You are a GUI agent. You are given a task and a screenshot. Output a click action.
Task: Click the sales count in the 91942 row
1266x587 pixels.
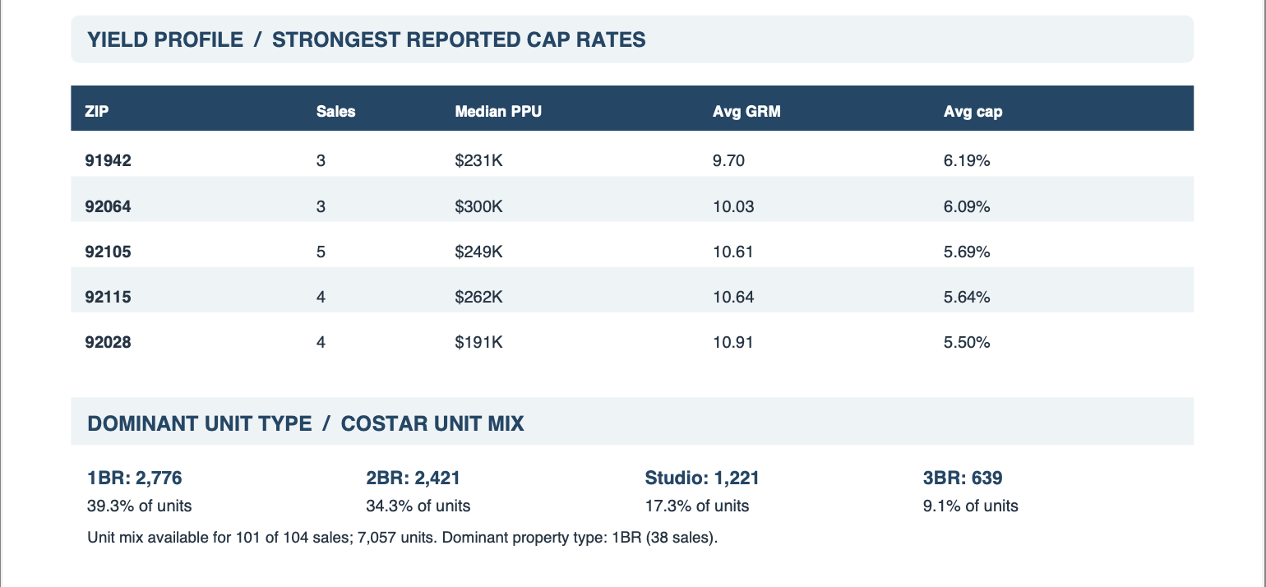(x=321, y=161)
